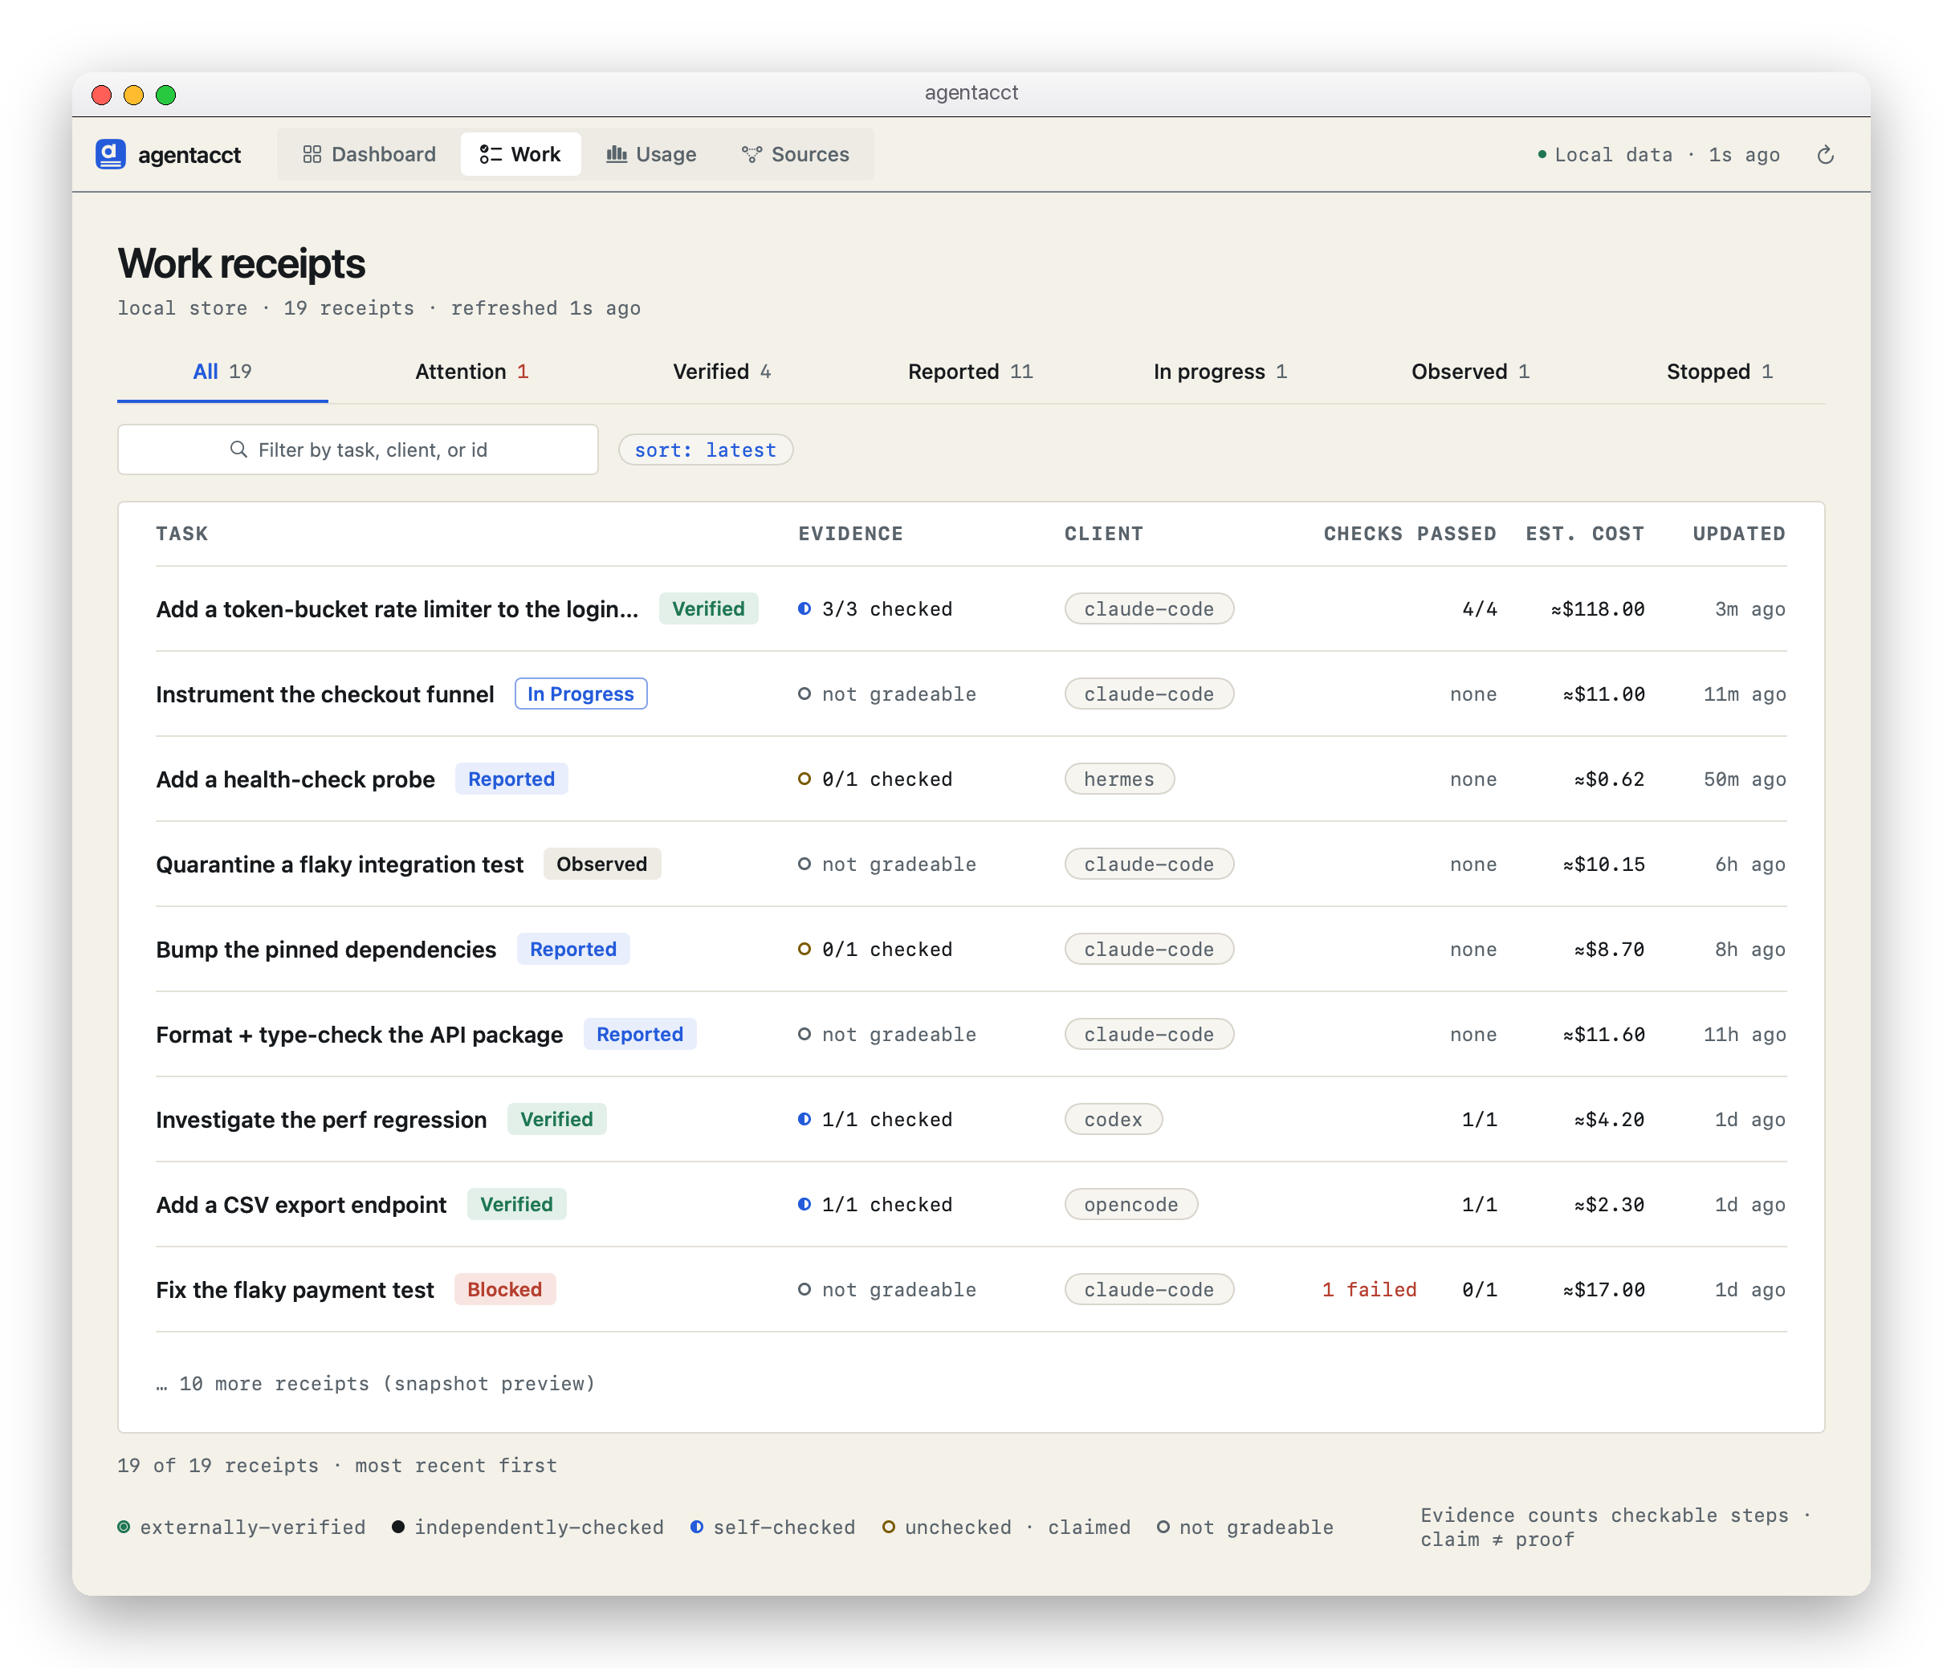
Task: Sort by CHECKS PASSED column header
Action: click(x=1409, y=534)
